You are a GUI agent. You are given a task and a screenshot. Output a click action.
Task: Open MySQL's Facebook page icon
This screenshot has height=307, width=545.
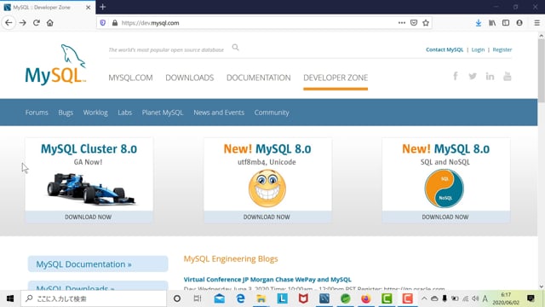(456, 76)
